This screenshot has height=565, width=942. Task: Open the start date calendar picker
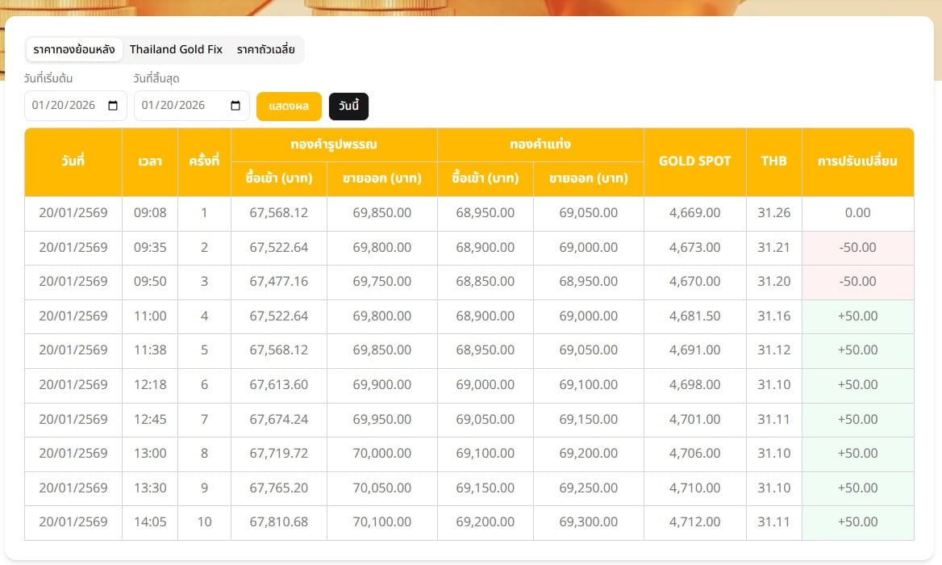[x=112, y=105]
